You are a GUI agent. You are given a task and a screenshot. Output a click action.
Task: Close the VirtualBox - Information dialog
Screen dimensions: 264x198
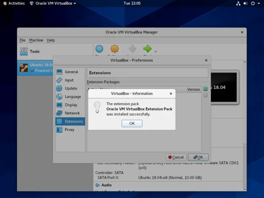point(171,93)
